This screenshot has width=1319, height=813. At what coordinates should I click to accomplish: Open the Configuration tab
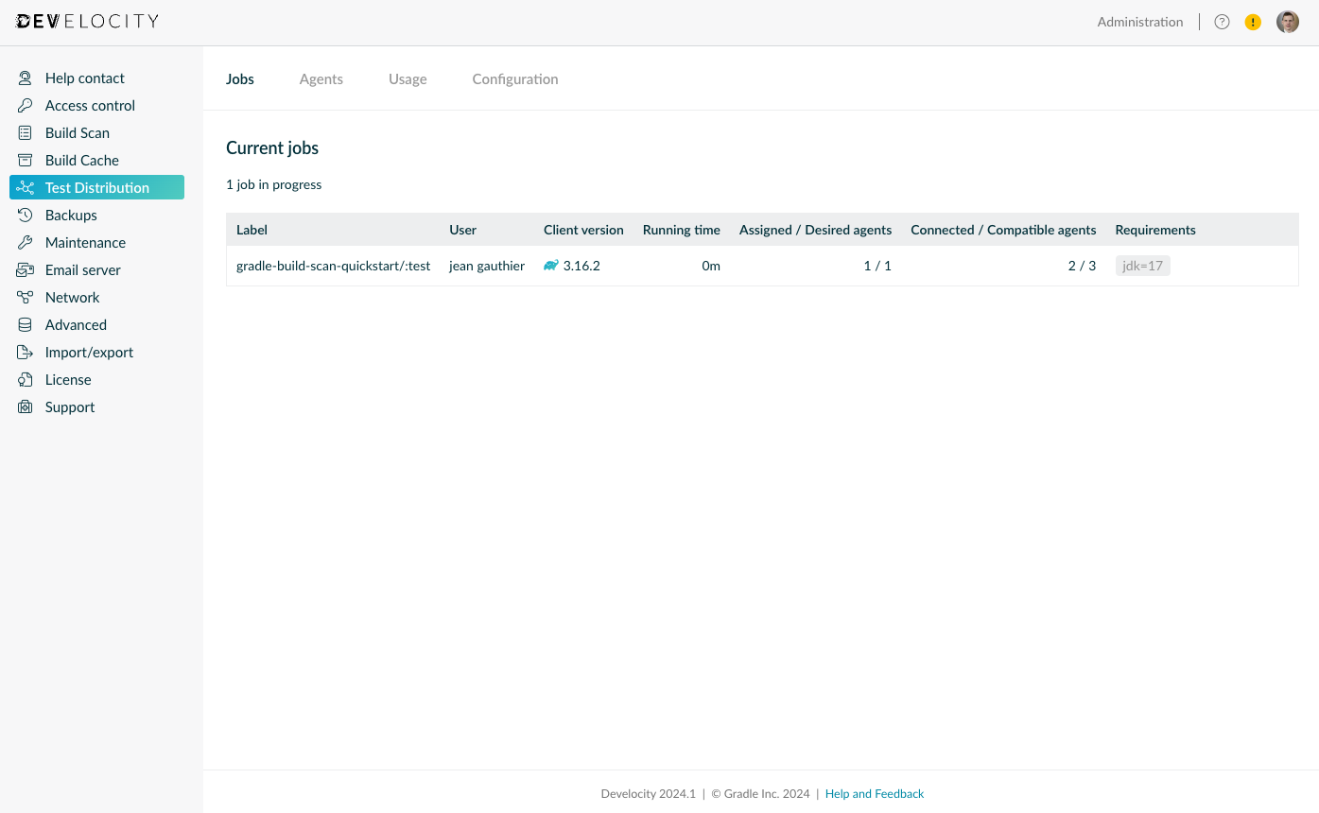coord(515,78)
